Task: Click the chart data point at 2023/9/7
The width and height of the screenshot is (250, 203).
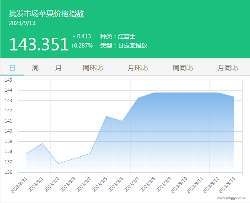Action: pos(138,98)
